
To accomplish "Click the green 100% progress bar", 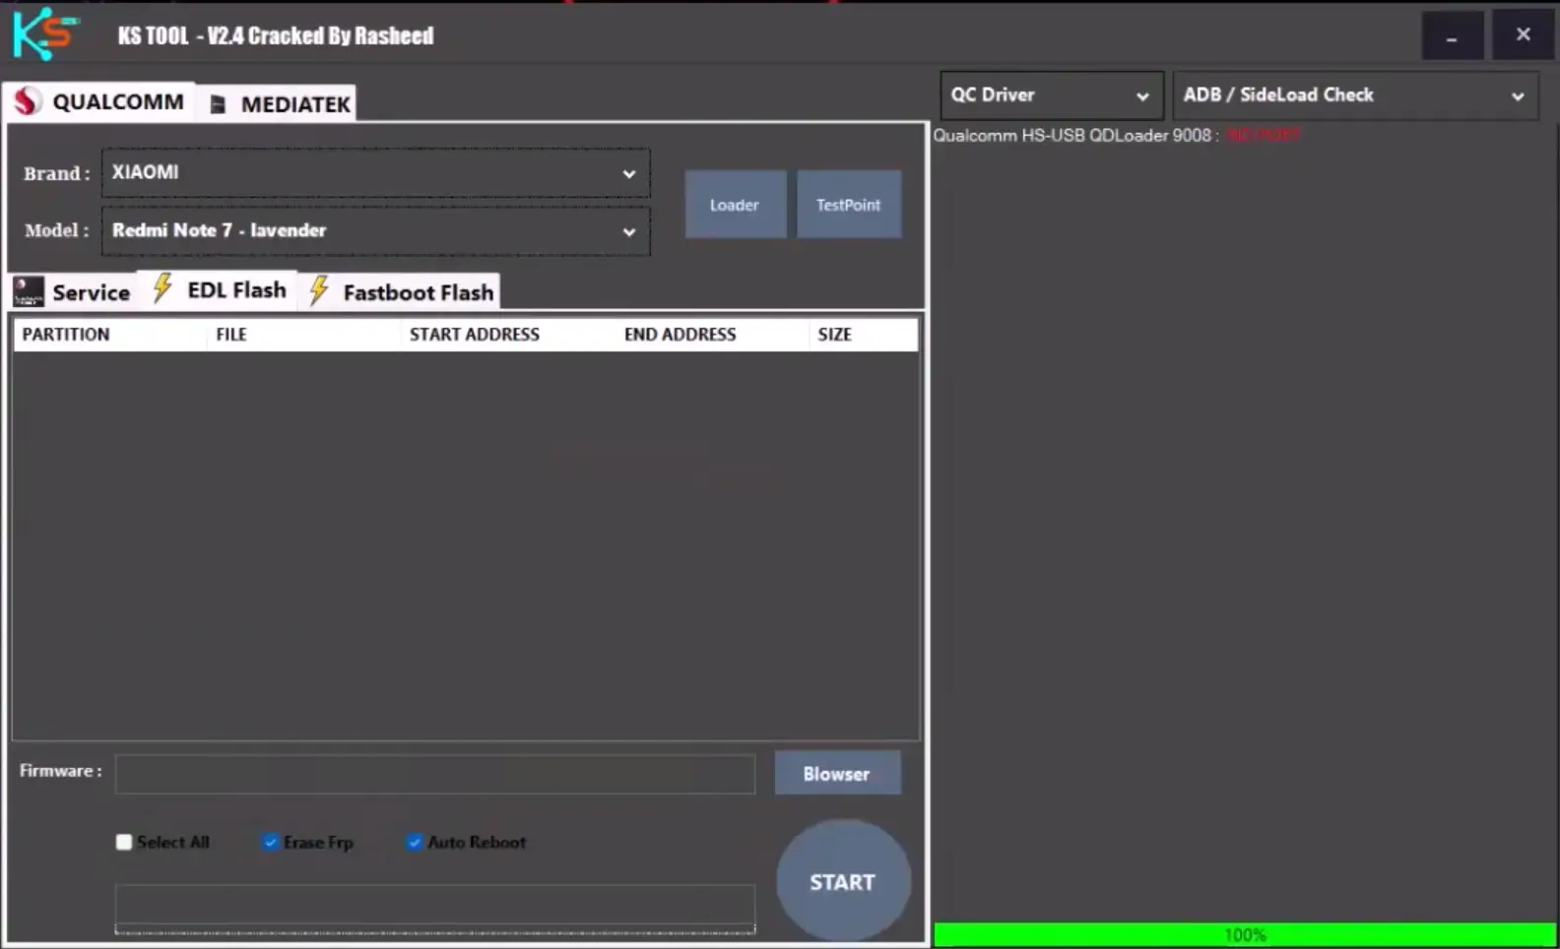I will pyautogui.click(x=1245, y=934).
